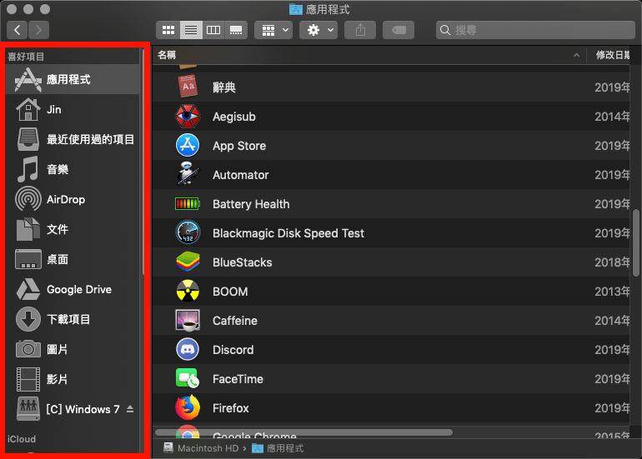Open 圖片 pictures in sidebar

pyautogui.click(x=73, y=349)
